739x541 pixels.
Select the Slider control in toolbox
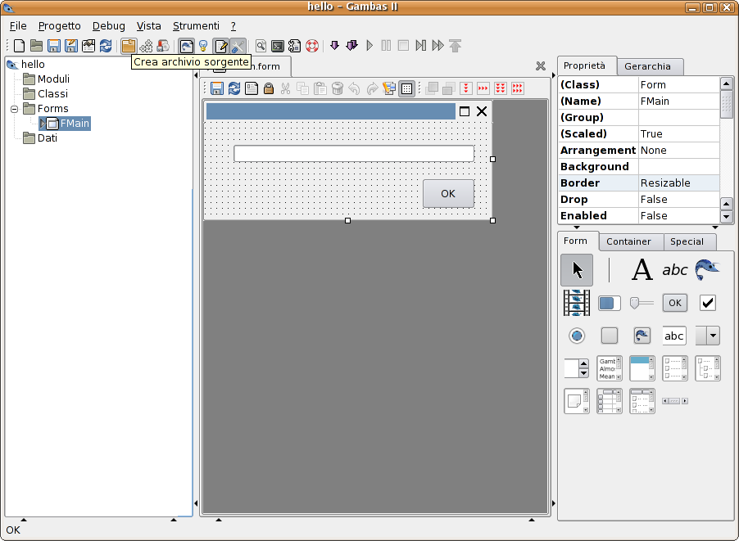point(642,303)
